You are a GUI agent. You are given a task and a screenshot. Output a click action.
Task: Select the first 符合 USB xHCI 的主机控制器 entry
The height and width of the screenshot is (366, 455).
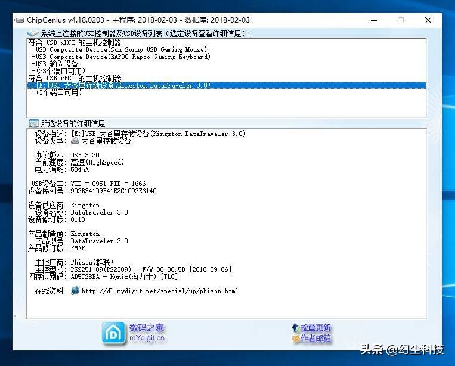[x=75, y=42]
